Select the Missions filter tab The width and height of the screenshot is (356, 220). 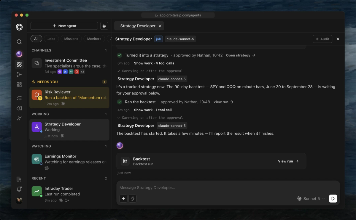71,38
